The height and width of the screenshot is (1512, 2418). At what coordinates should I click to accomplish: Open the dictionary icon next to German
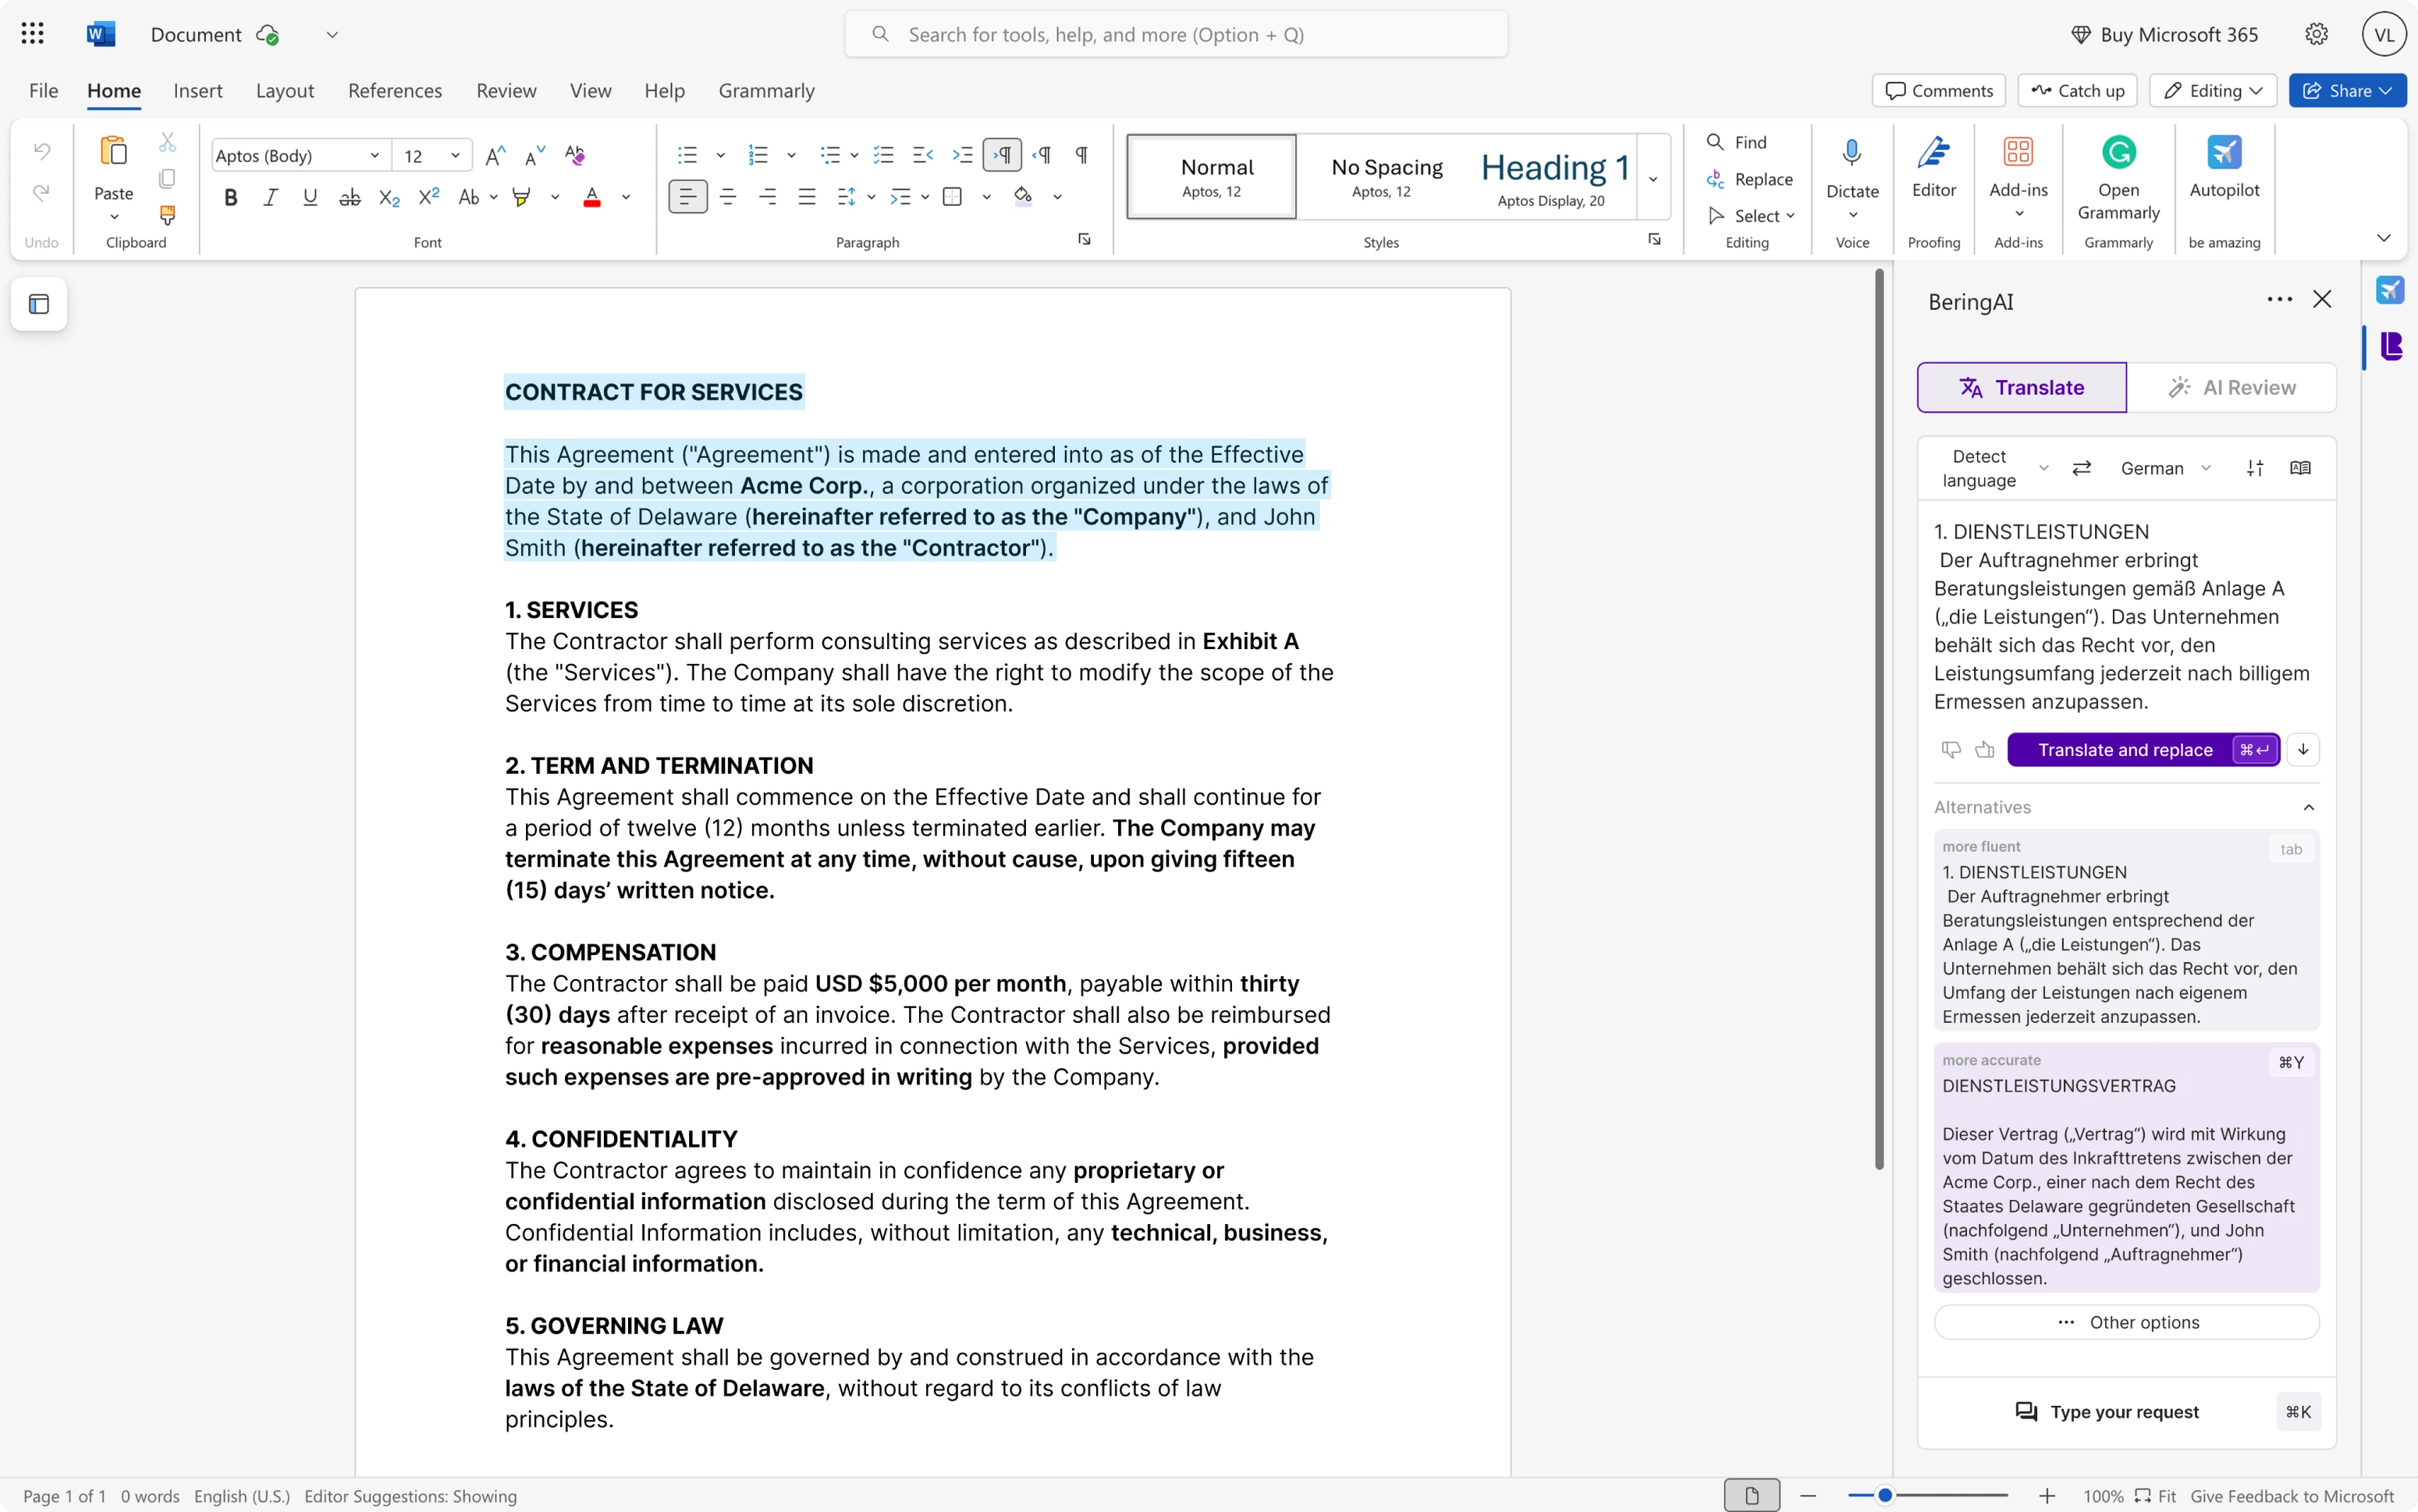[x=2300, y=467]
